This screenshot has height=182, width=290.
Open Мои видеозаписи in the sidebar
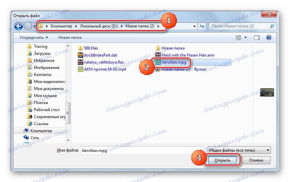(x=49, y=82)
